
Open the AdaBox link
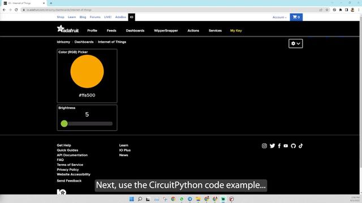point(120,17)
